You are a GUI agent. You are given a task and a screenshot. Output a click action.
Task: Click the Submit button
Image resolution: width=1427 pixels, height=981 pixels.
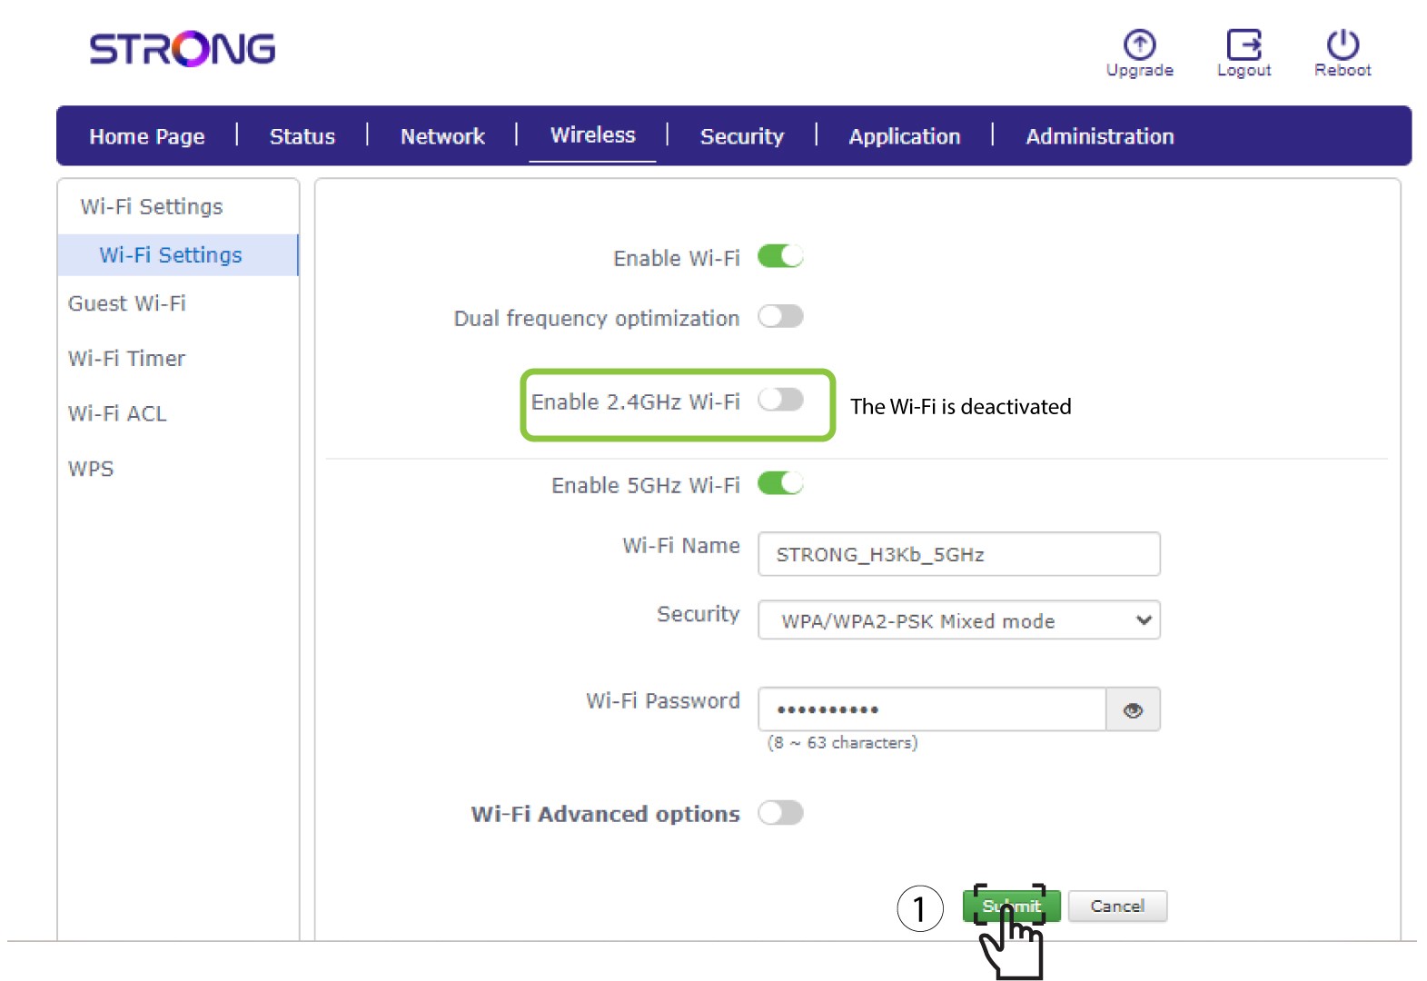point(1011,906)
